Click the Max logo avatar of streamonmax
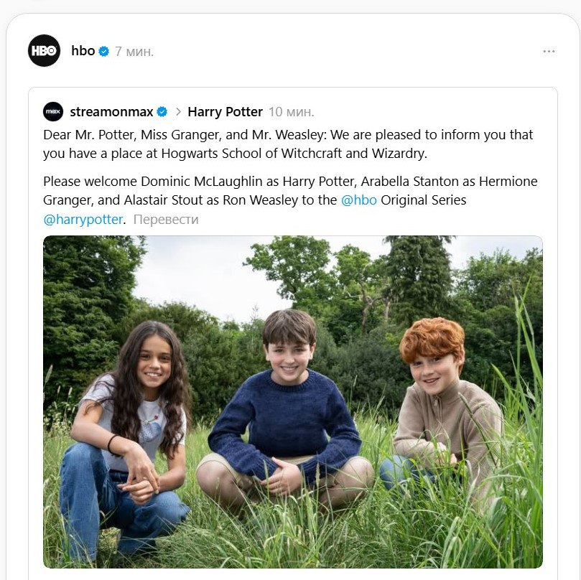This screenshot has height=580, width=581. (x=53, y=112)
